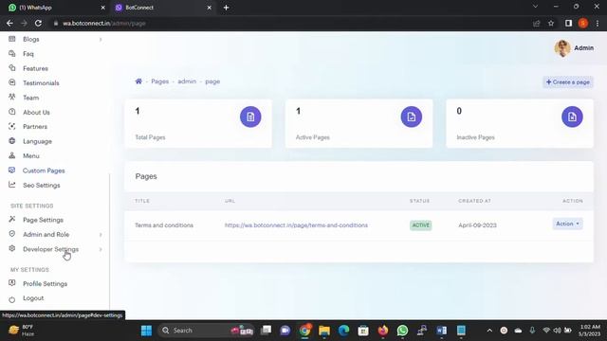Click the Active Pages card icon
This screenshot has height=341, width=607.
(411, 117)
